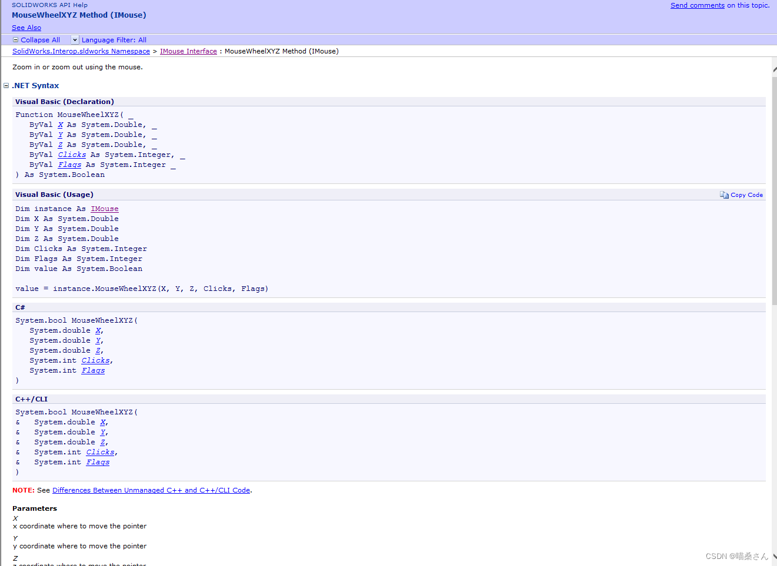Collapse the .NET Syntax section
The height and width of the screenshot is (566, 777).
6,86
